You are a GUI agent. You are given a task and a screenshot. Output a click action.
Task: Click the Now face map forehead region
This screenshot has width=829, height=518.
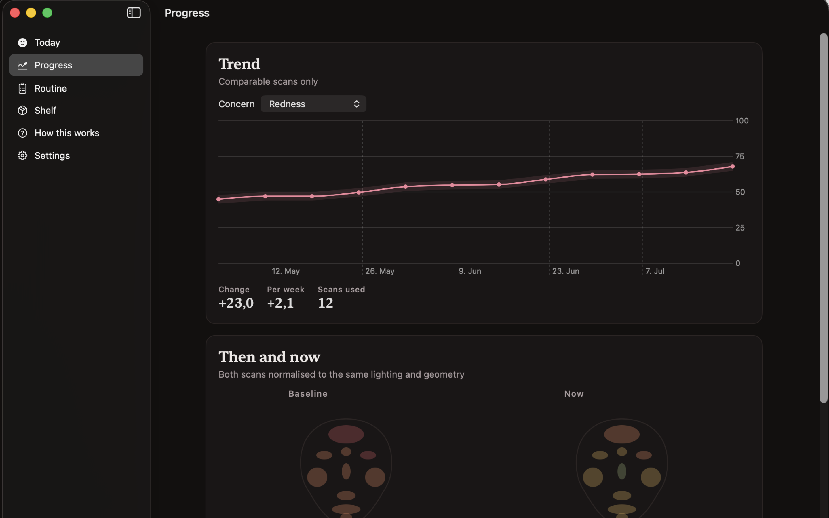pos(621,434)
